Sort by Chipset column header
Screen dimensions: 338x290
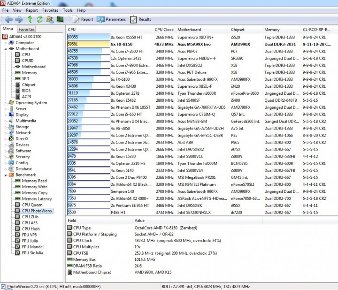point(246,30)
